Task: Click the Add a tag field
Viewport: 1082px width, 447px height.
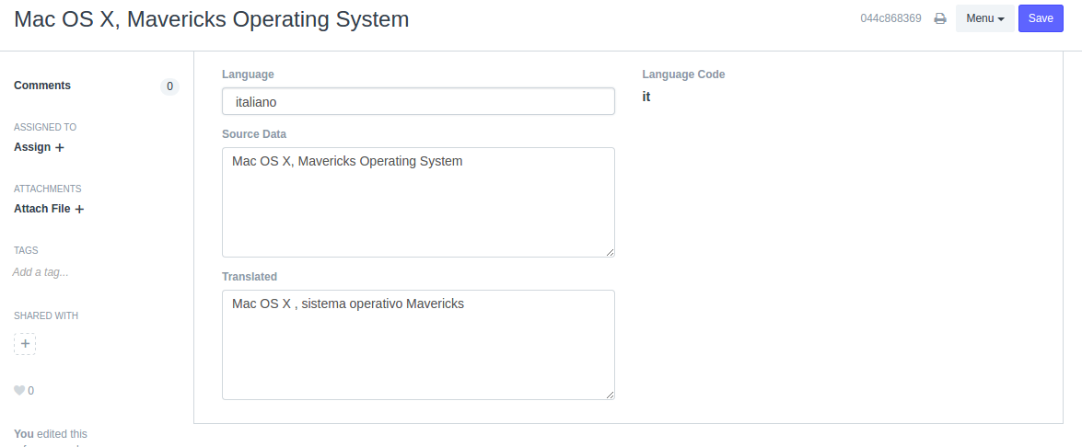Action: [x=41, y=272]
